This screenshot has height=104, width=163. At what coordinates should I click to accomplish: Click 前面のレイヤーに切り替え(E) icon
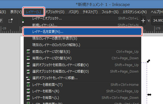pos(28,51)
